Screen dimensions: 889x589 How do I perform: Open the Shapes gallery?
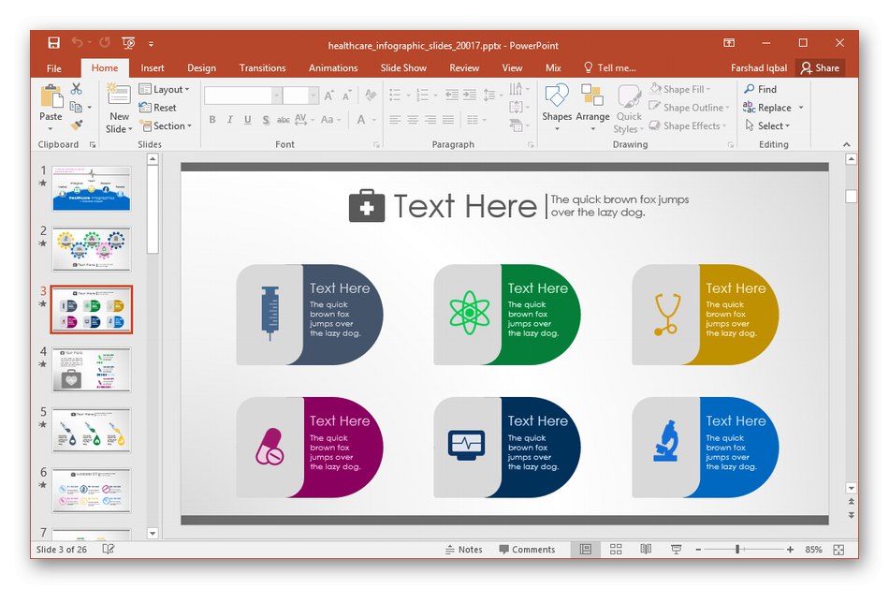557,103
